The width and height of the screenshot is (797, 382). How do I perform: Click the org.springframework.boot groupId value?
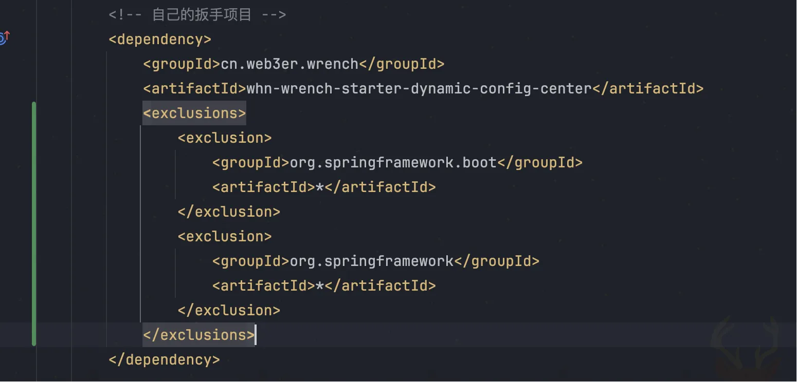tap(393, 163)
